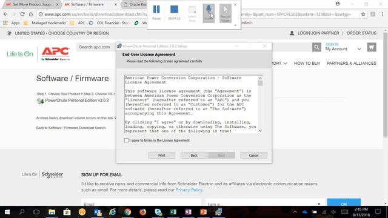Open the Windows Start menu

[x=7, y=212]
